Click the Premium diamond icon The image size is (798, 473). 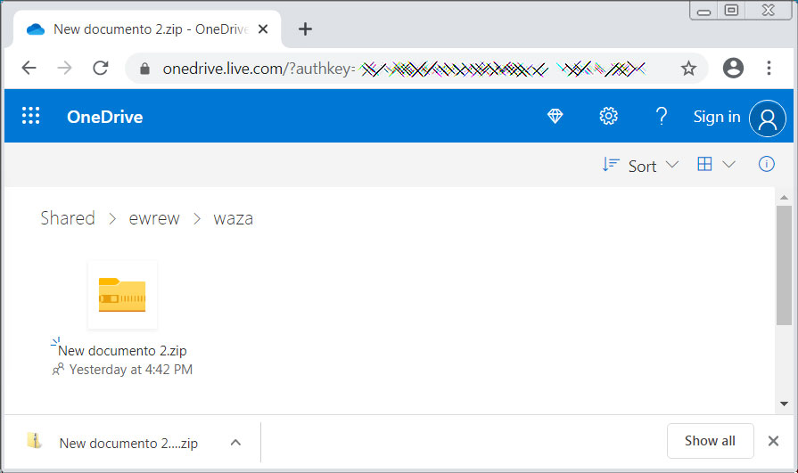(x=555, y=117)
